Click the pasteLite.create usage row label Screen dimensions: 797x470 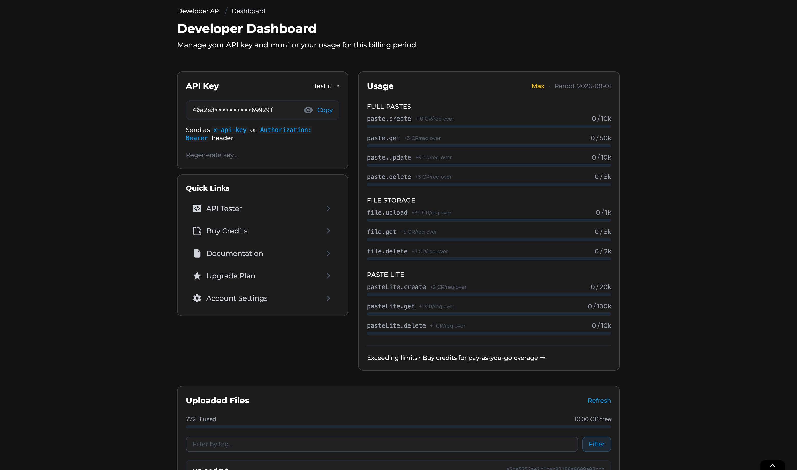[396, 287]
